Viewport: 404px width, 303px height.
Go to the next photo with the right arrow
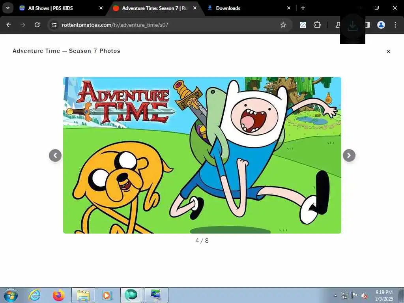coord(349,155)
